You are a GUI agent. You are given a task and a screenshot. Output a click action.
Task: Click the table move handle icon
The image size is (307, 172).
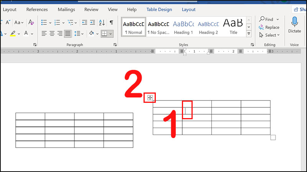[x=150, y=98]
